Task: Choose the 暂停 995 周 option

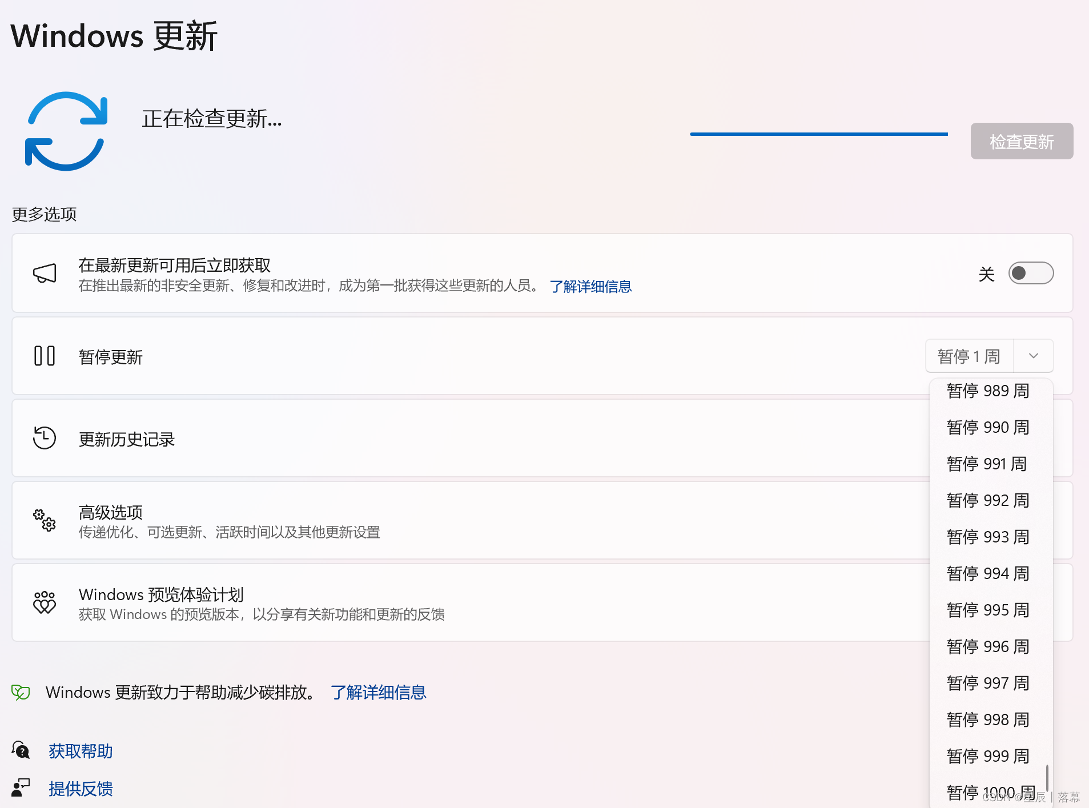Action: pyautogui.click(x=988, y=610)
